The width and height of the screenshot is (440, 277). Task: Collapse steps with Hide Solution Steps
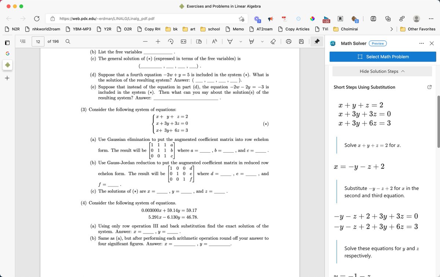coord(382,71)
